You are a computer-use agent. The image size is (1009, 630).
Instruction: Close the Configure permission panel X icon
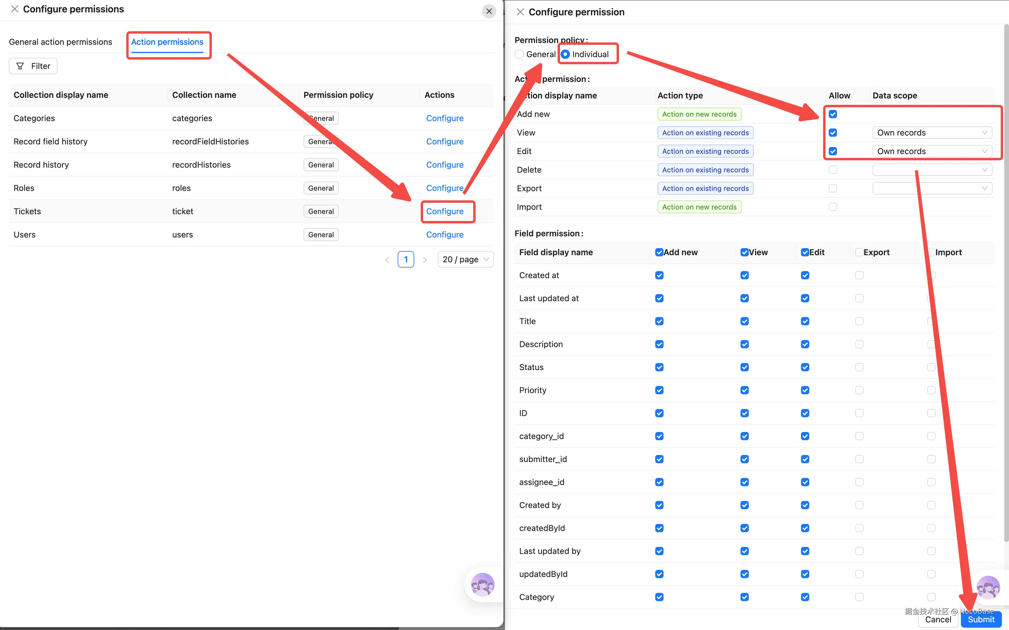pyautogui.click(x=520, y=12)
